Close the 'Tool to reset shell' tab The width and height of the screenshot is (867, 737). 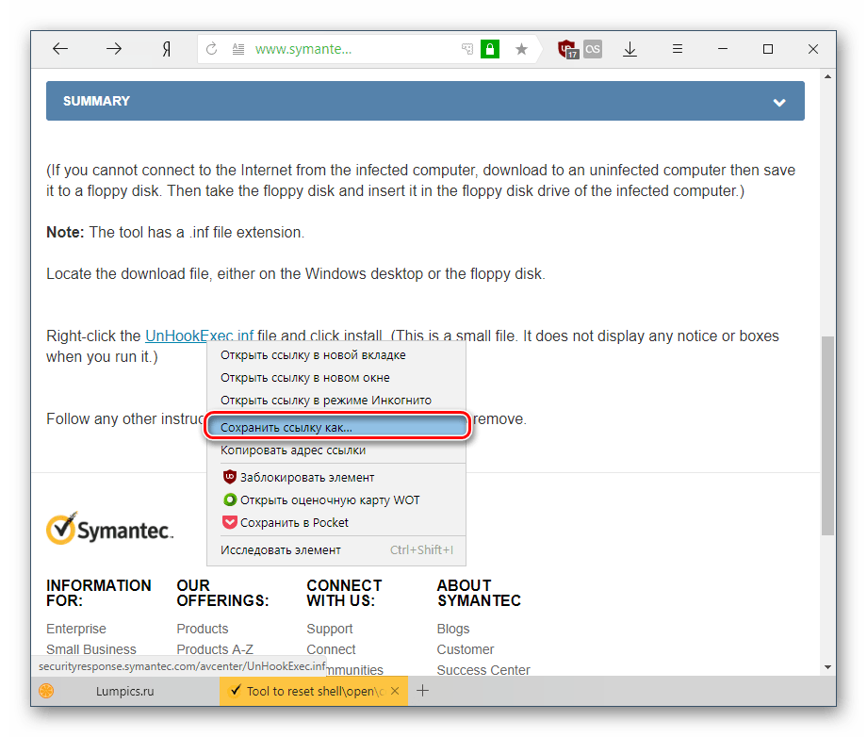coord(396,691)
